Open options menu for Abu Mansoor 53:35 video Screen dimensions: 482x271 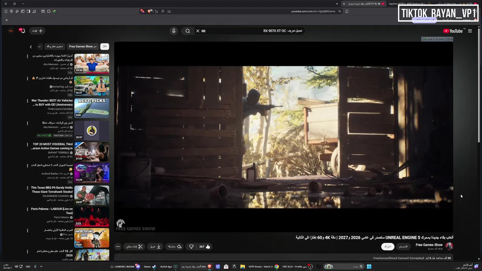click(27, 56)
